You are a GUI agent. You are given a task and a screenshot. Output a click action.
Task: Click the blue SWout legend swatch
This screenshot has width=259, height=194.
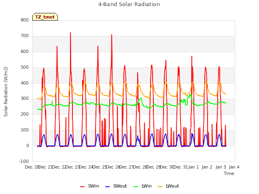(x=107, y=187)
